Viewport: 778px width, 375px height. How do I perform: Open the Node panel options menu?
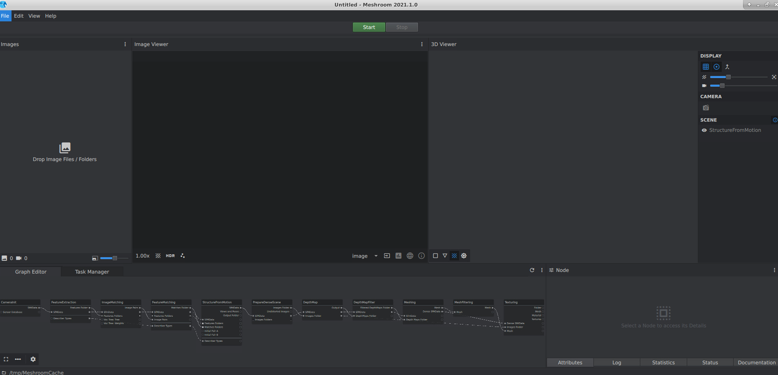pos(774,270)
